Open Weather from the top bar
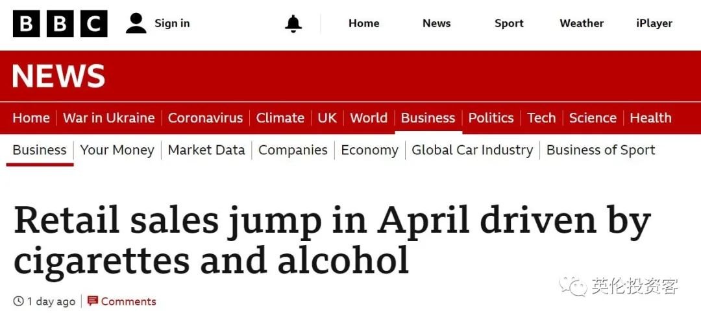Image resolution: width=701 pixels, height=317 pixels. 582,23
